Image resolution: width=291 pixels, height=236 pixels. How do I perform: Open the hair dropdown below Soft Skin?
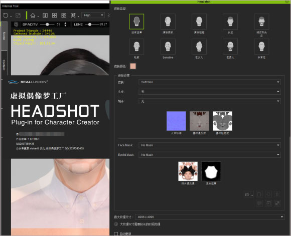[210, 92]
